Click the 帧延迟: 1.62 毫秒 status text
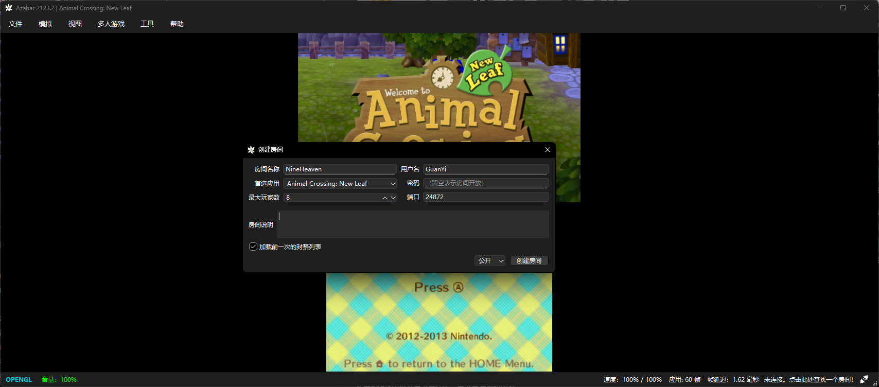Image resolution: width=879 pixels, height=387 pixels. coord(733,380)
